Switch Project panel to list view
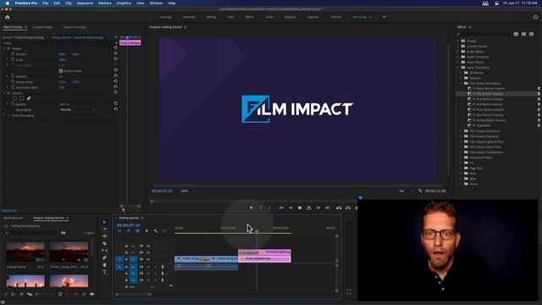542x305 pixels. [x=14, y=294]
